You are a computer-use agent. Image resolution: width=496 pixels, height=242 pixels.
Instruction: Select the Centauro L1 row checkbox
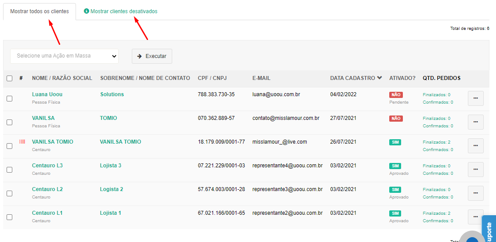10,217
